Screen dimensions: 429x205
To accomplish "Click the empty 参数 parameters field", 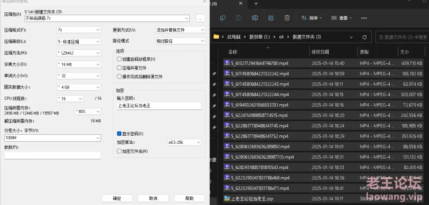I will tap(53, 156).
